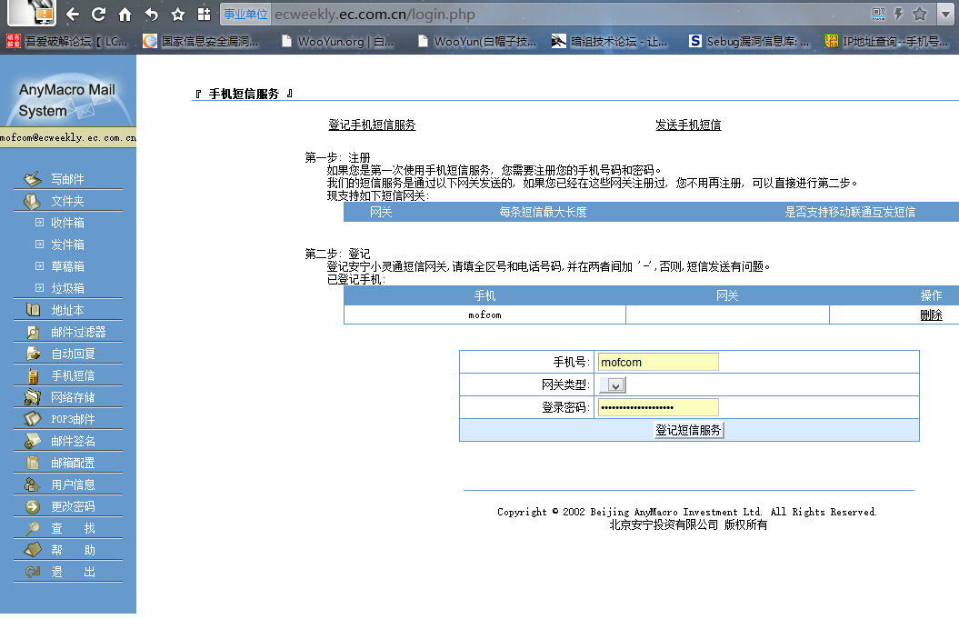Click 邮件签名 signature icon

coord(33,441)
